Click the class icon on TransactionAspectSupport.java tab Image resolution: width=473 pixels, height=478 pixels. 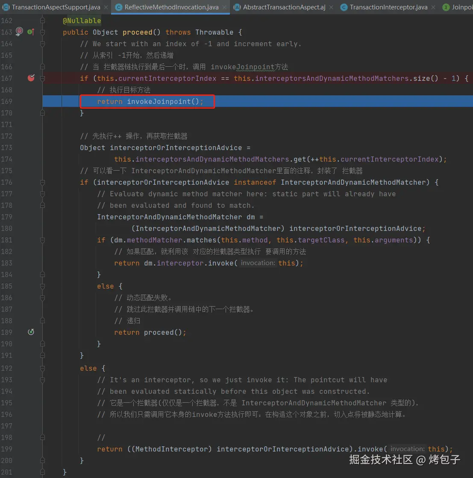pos(6,7)
